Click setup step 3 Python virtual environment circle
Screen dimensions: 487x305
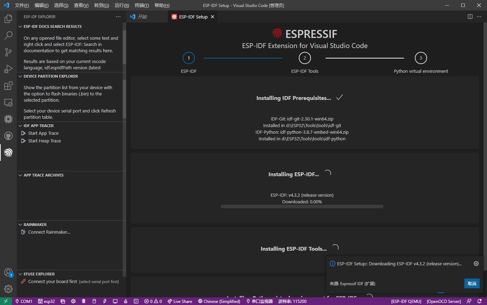pyautogui.click(x=421, y=58)
